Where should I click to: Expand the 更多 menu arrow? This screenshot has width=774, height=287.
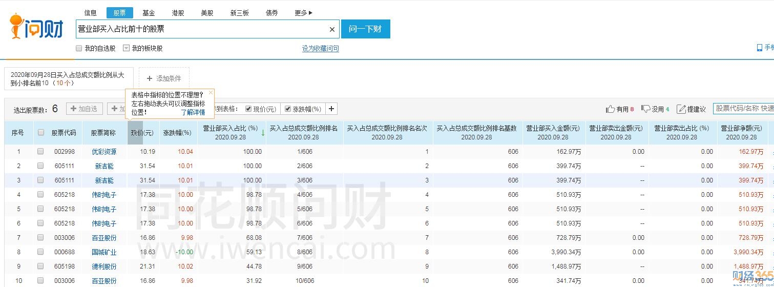pyautogui.click(x=310, y=13)
